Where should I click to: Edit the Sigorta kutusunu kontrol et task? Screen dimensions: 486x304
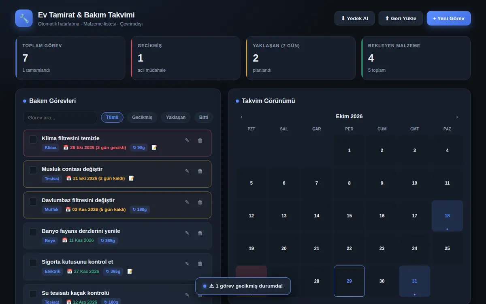[x=187, y=264]
